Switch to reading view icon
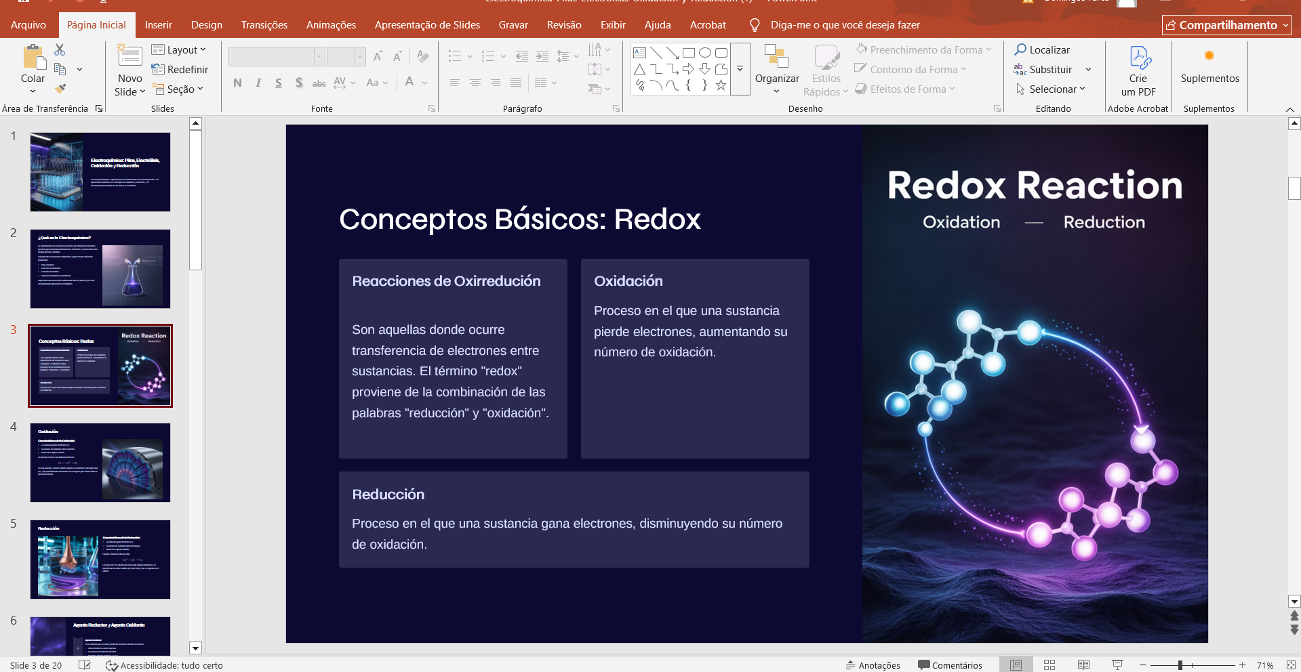This screenshot has height=672, width=1301. tap(1083, 665)
